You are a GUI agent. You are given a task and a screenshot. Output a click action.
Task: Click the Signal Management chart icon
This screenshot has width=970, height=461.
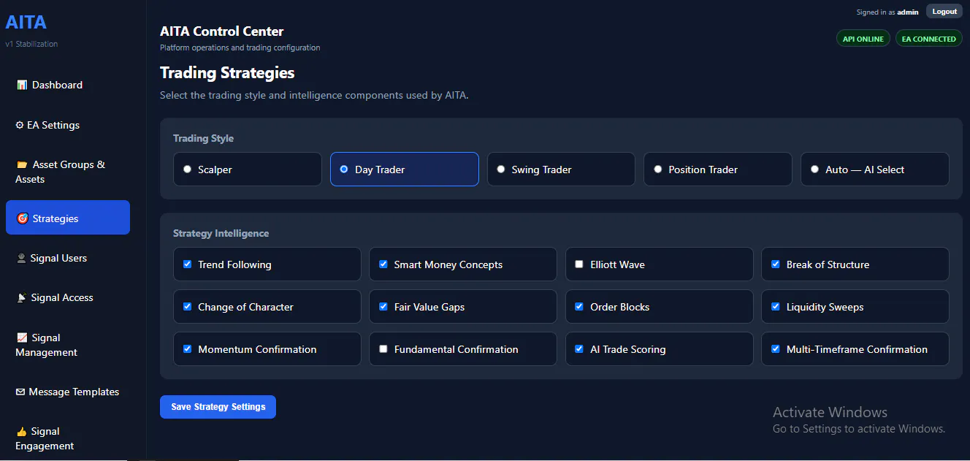[x=21, y=338]
